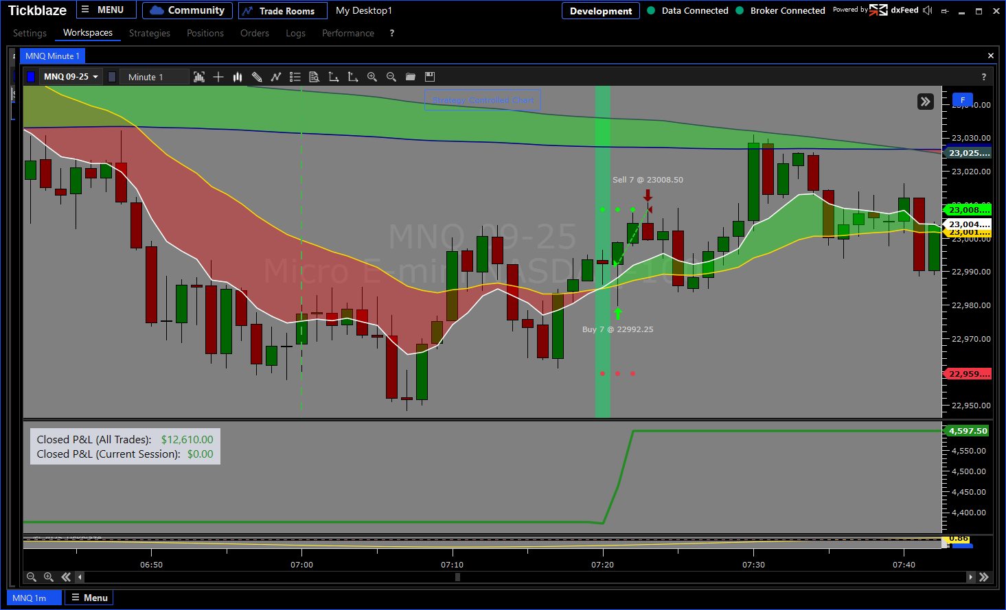This screenshot has height=610, width=1006.
Task: Click the zoom in magnifier in toolbar
Action: click(x=372, y=77)
